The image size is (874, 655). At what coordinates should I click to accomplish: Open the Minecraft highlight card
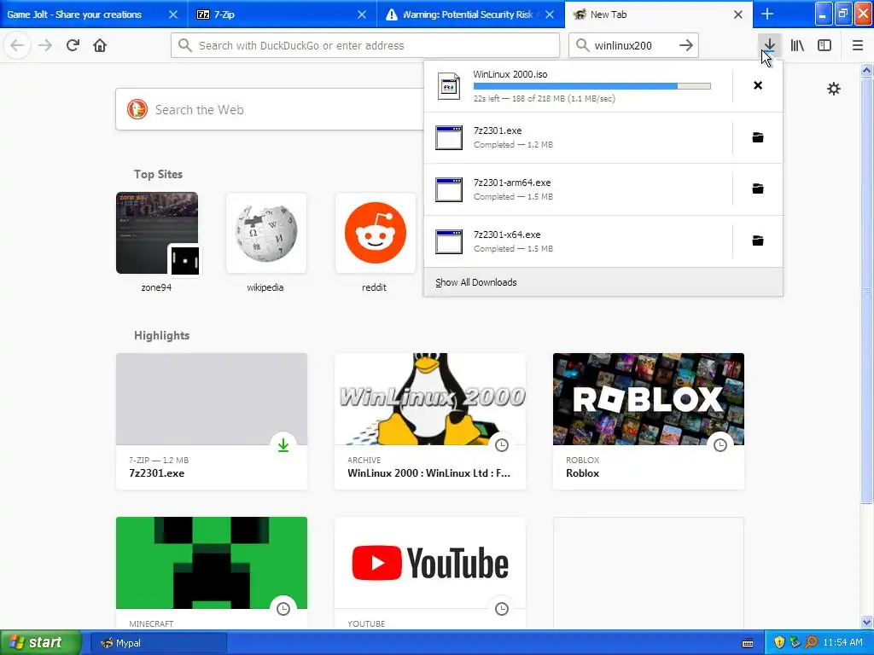pyautogui.click(x=212, y=574)
